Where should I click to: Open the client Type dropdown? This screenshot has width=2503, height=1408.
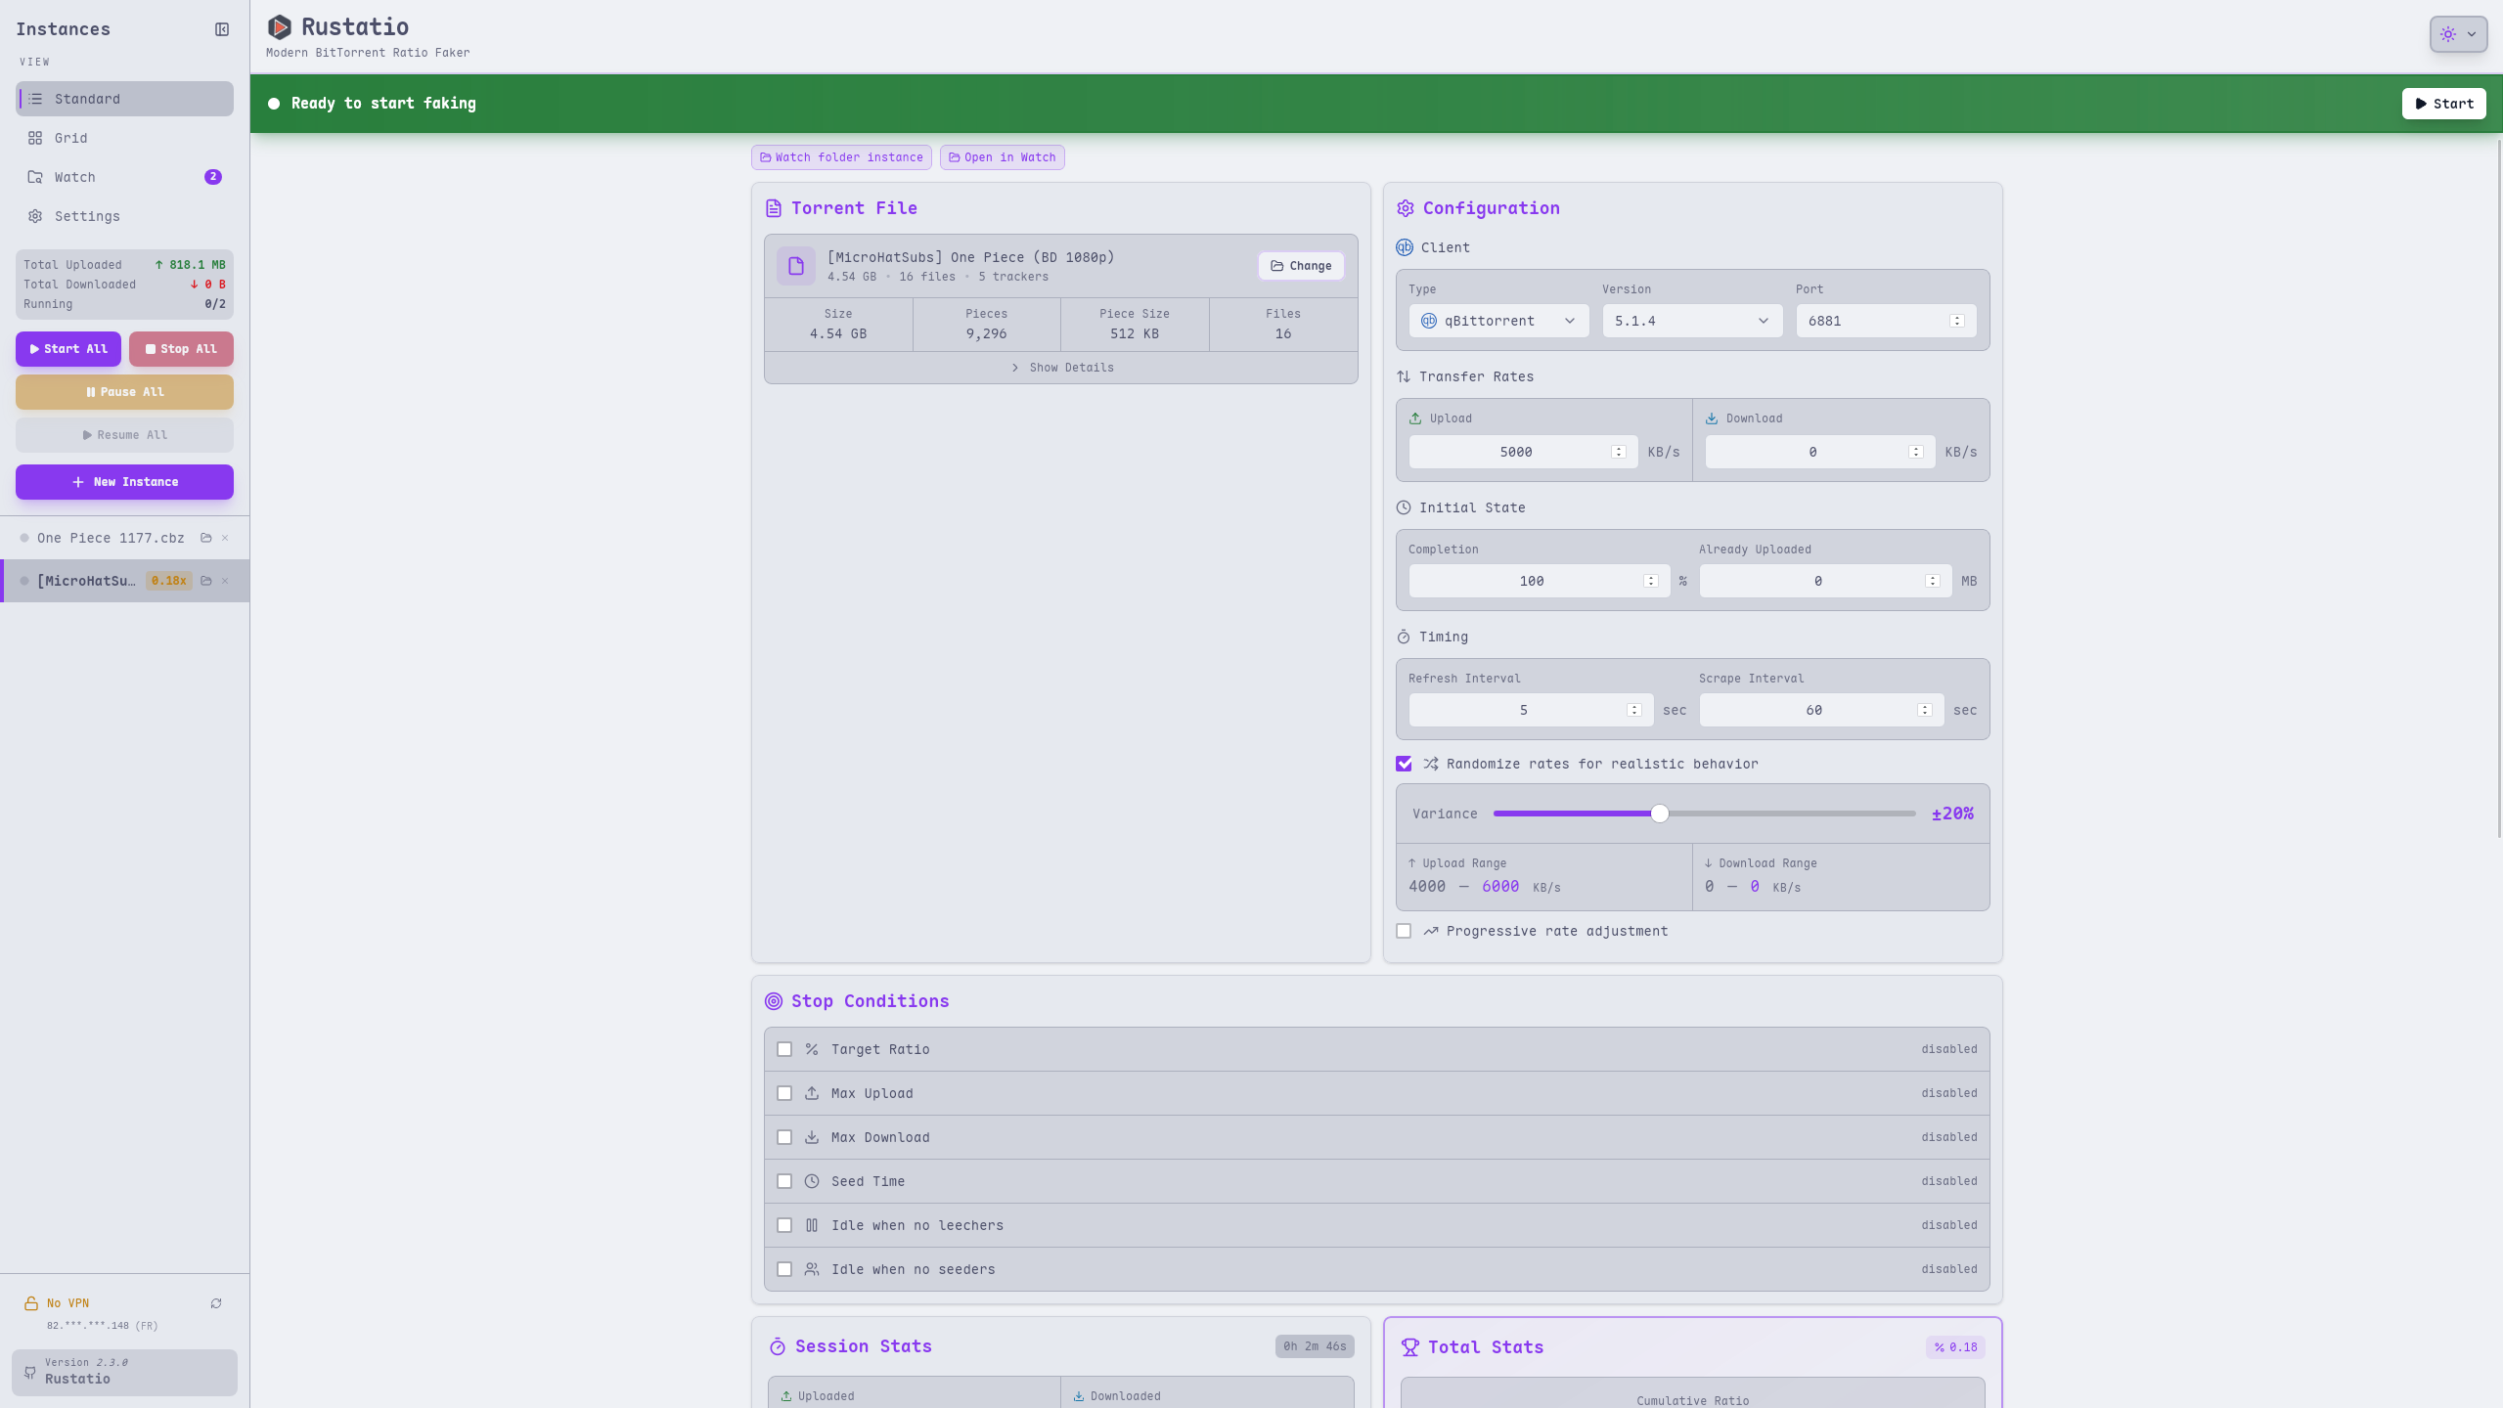(x=1497, y=321)
